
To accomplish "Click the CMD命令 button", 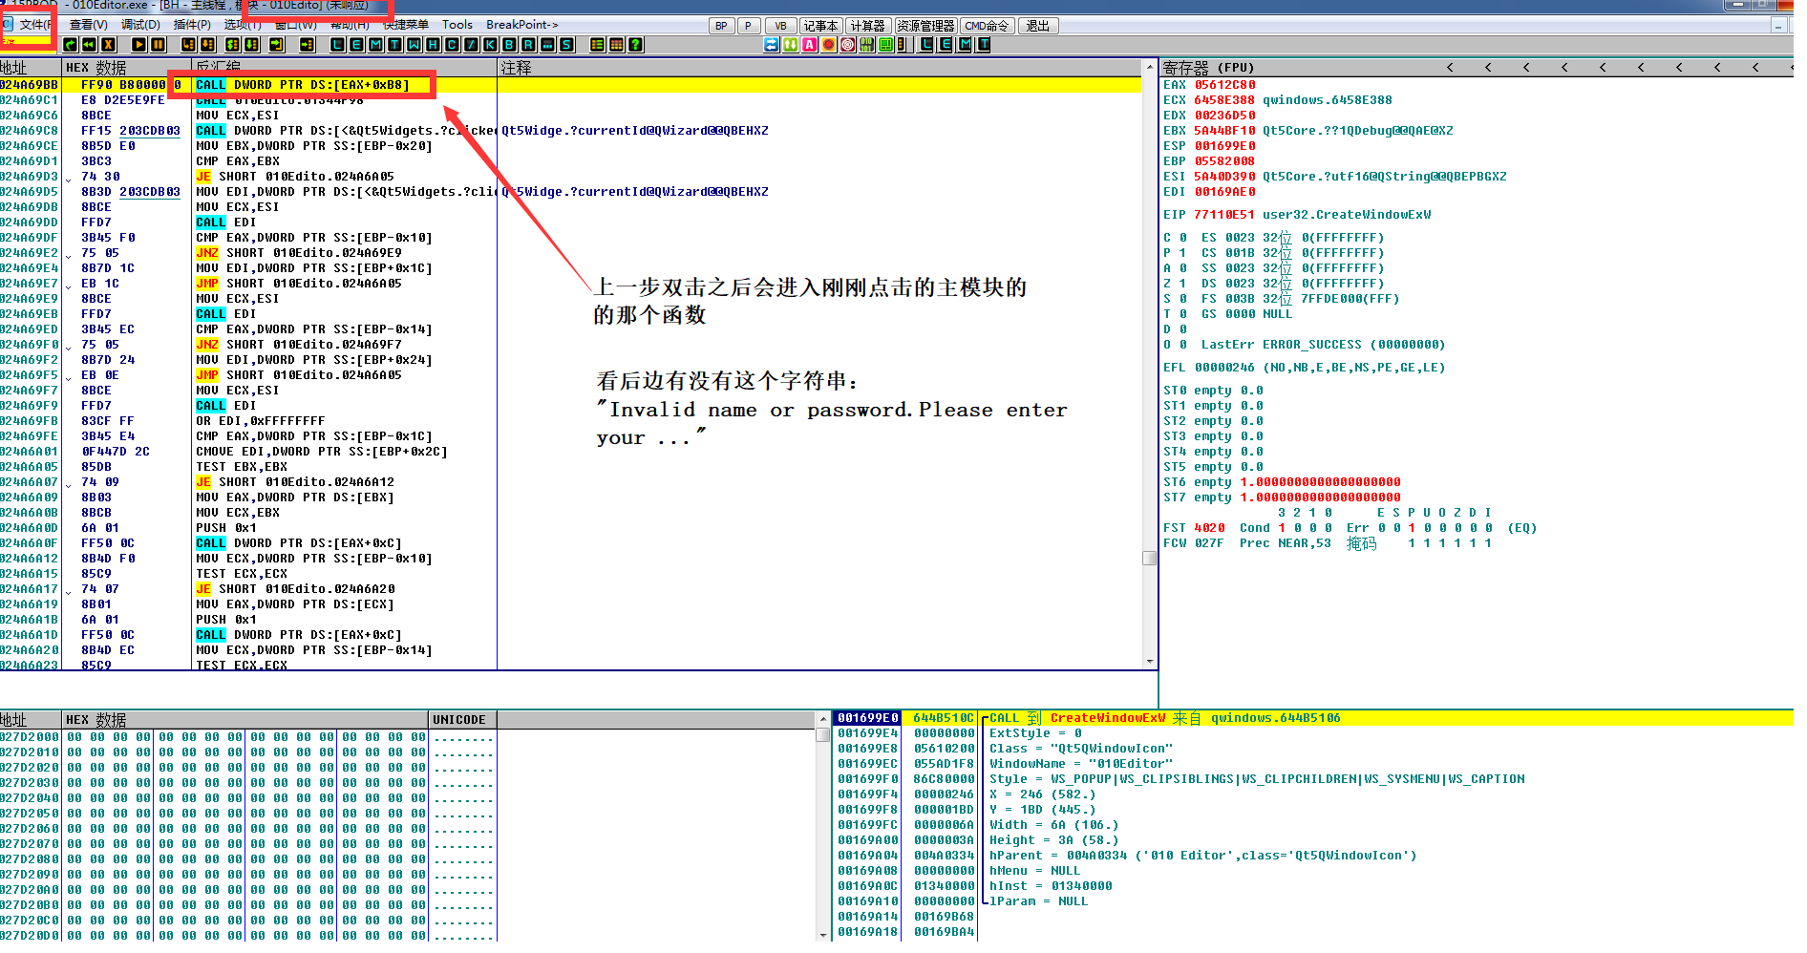I will click(987, 26).
